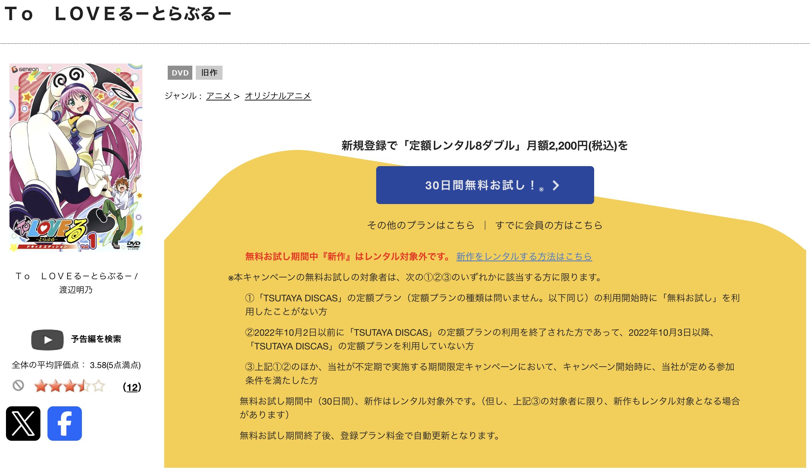Click the average rating text 3.58(5点満点)
The height and width of the screenshot is (472, 810).
(115, 365)
